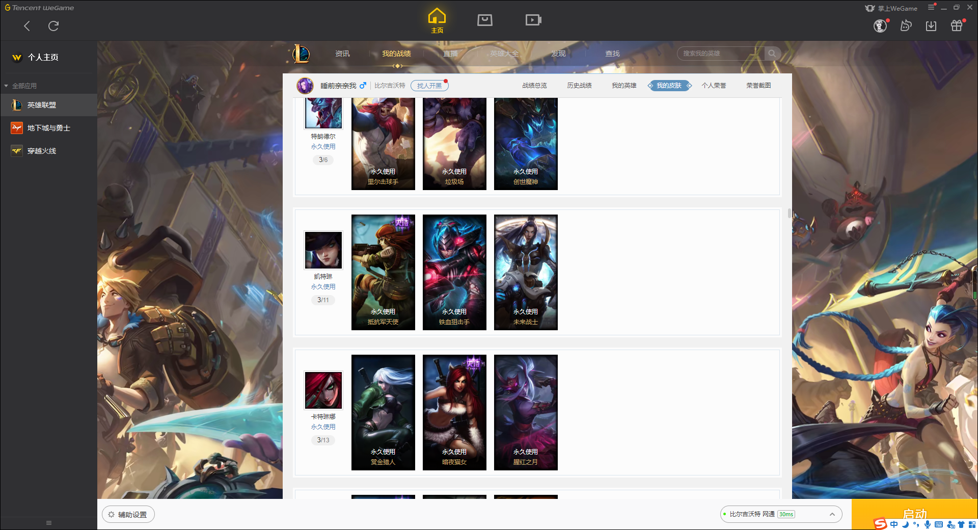This screenshot has height=530, width=978.
Task: Open the 主页 home icon
Action: [437, 21]
